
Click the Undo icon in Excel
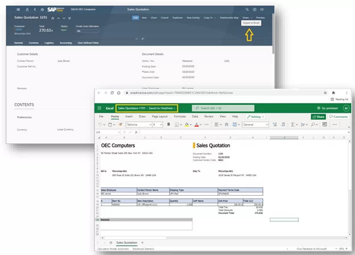click(x=100, y=125)
